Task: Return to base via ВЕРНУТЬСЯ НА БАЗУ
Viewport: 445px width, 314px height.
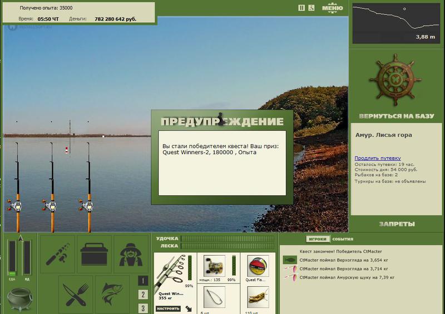Action: click(397, 116)
